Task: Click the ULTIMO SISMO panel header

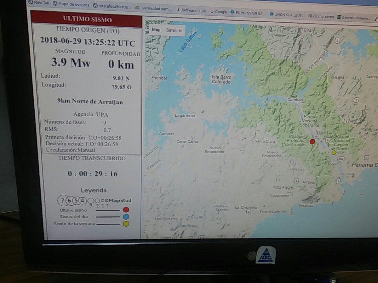Action: coord(87,19)
